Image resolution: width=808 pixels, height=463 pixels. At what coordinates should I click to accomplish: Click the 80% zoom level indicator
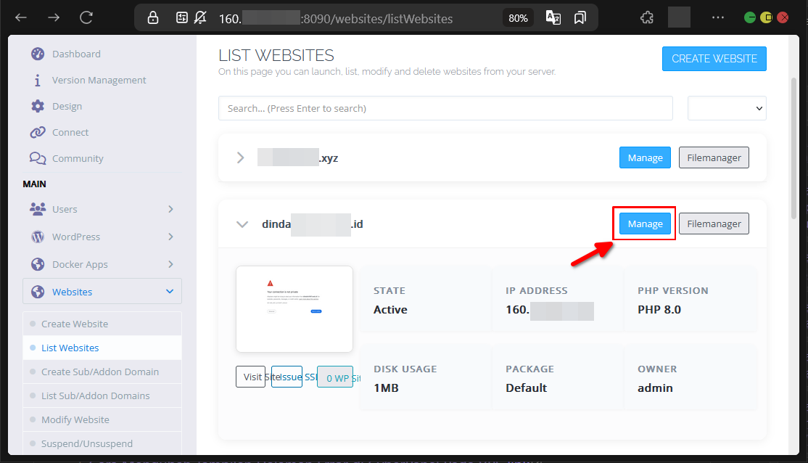[x=518, y=18]
